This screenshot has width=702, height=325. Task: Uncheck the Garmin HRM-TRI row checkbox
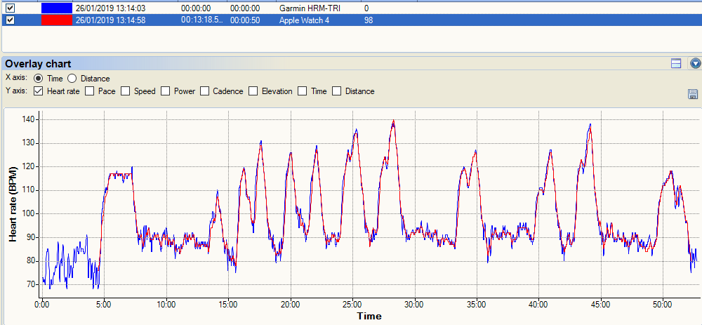10,8
